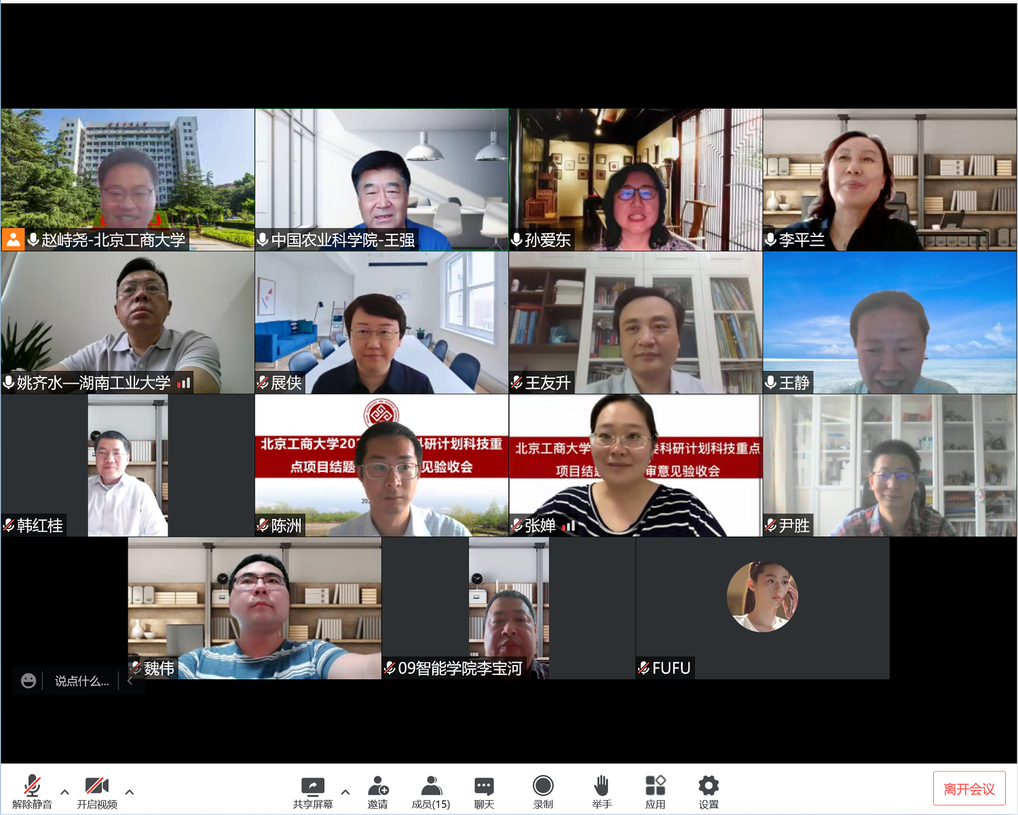Open meeting settings gear
Screen dimensions: 1018x815
(x=709, y=786)
